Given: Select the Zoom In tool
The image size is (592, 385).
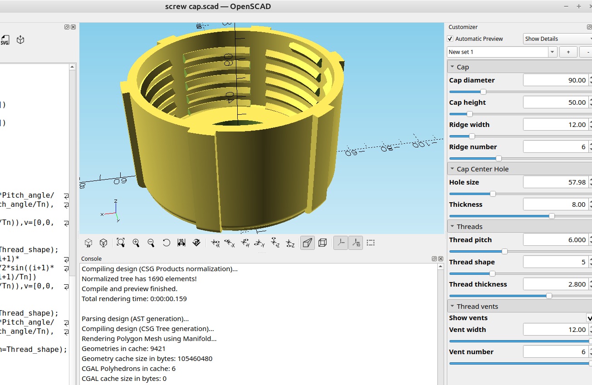Looking at the screenshot, I should [136, 243].
